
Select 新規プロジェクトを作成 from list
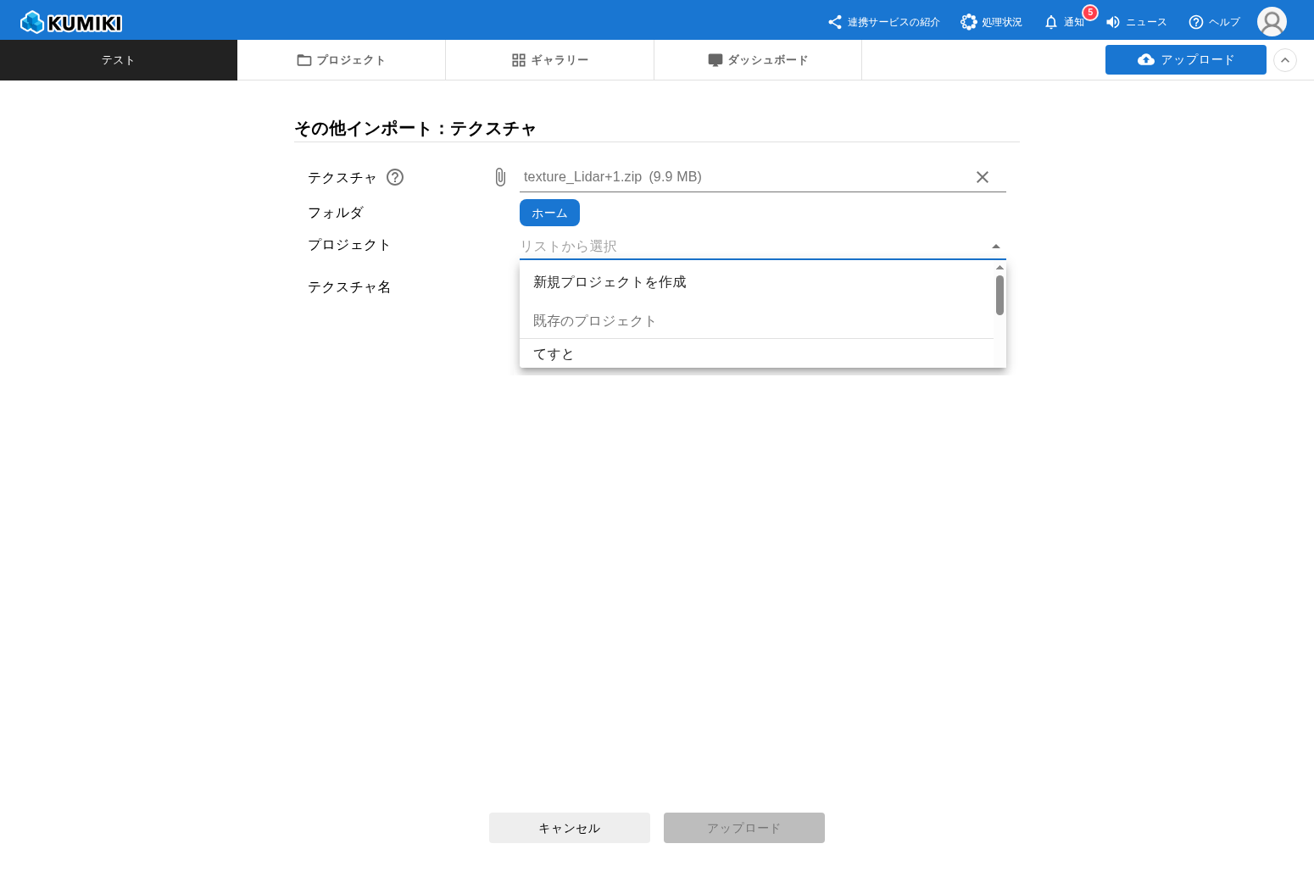610,282
